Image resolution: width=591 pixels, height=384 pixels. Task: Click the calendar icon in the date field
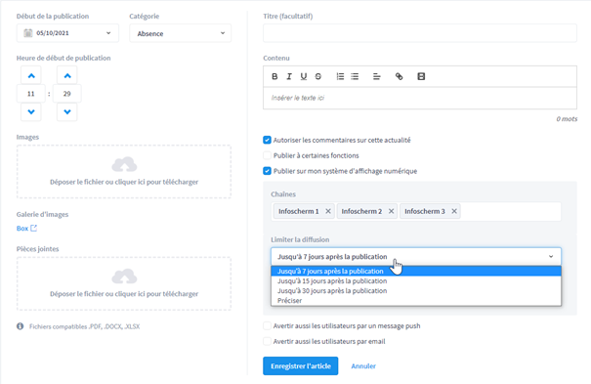[x=28, y=33]
